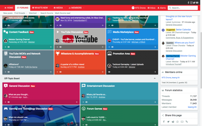This screenshot has width=202, height=126.
Task: Open the Instagram icon in top bar
Action: 191,3
